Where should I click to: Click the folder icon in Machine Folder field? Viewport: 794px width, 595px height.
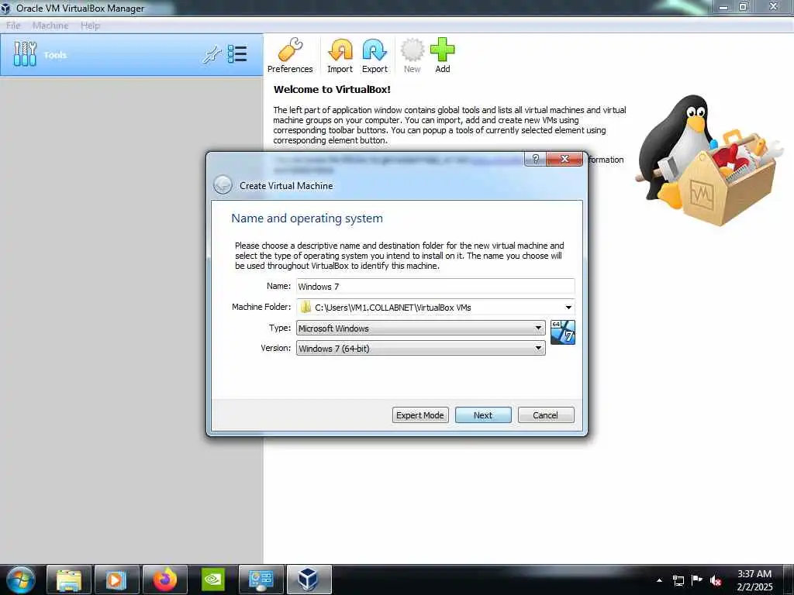(x=306, y=307)
